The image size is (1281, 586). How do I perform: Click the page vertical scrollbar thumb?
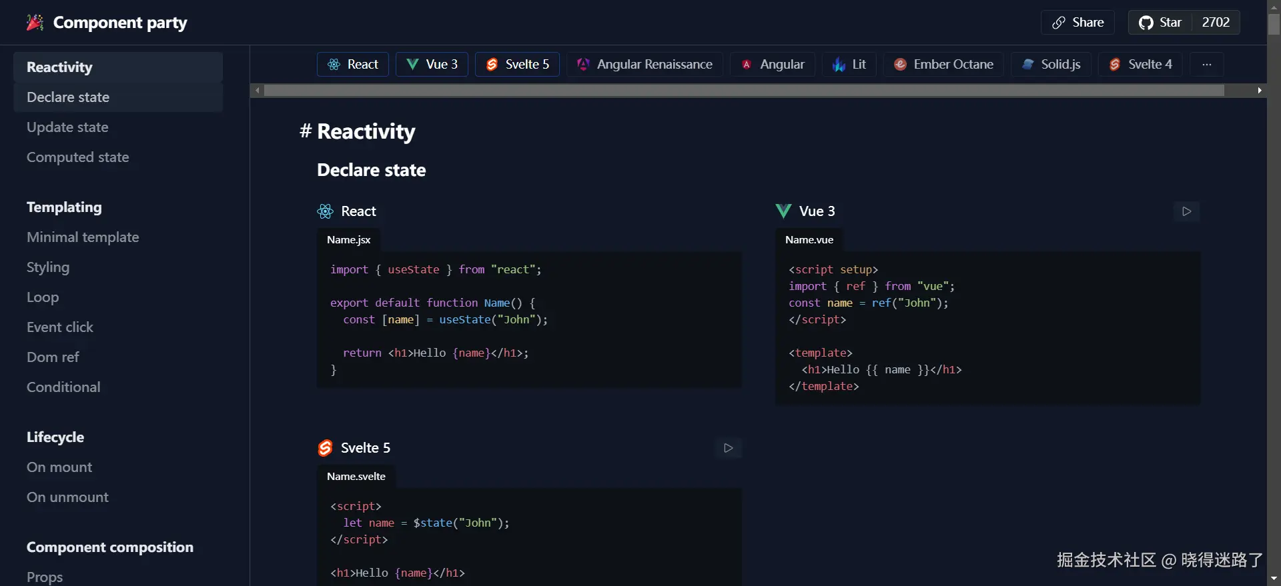pos(1274,24)
